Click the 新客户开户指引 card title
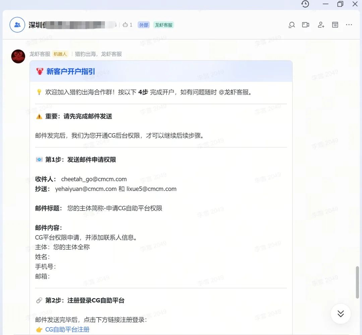 click(71, 71)
